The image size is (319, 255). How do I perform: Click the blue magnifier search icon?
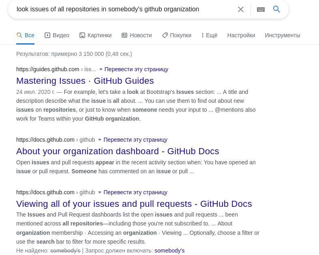pos(276,9)
